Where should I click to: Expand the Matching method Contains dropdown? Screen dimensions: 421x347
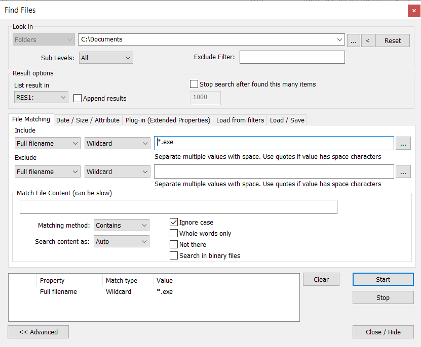coord(122,226)
